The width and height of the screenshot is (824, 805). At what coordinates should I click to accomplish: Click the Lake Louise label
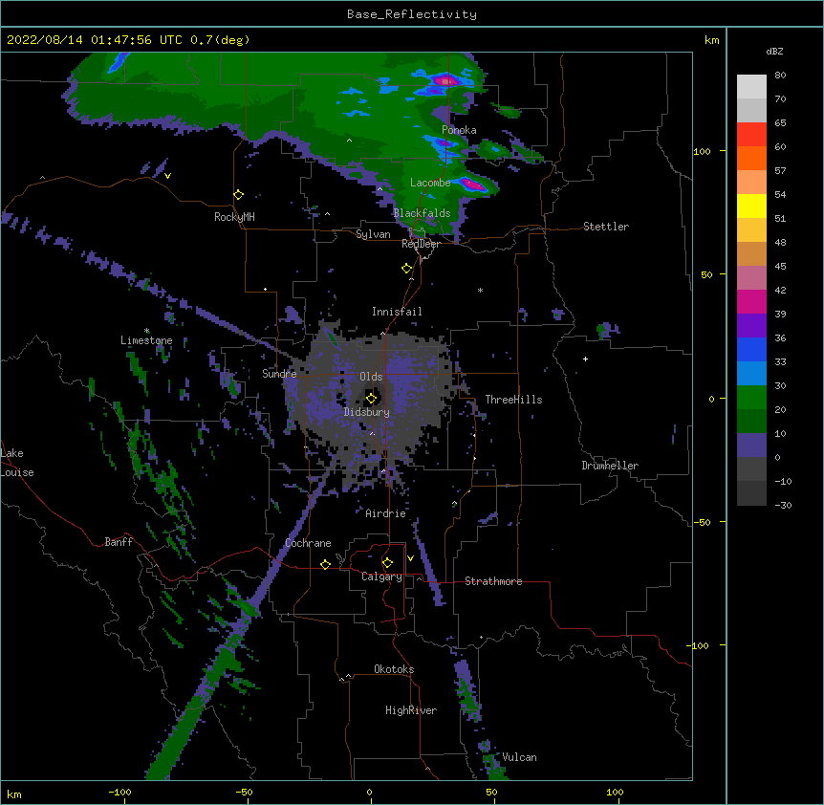tap(17, 463)
